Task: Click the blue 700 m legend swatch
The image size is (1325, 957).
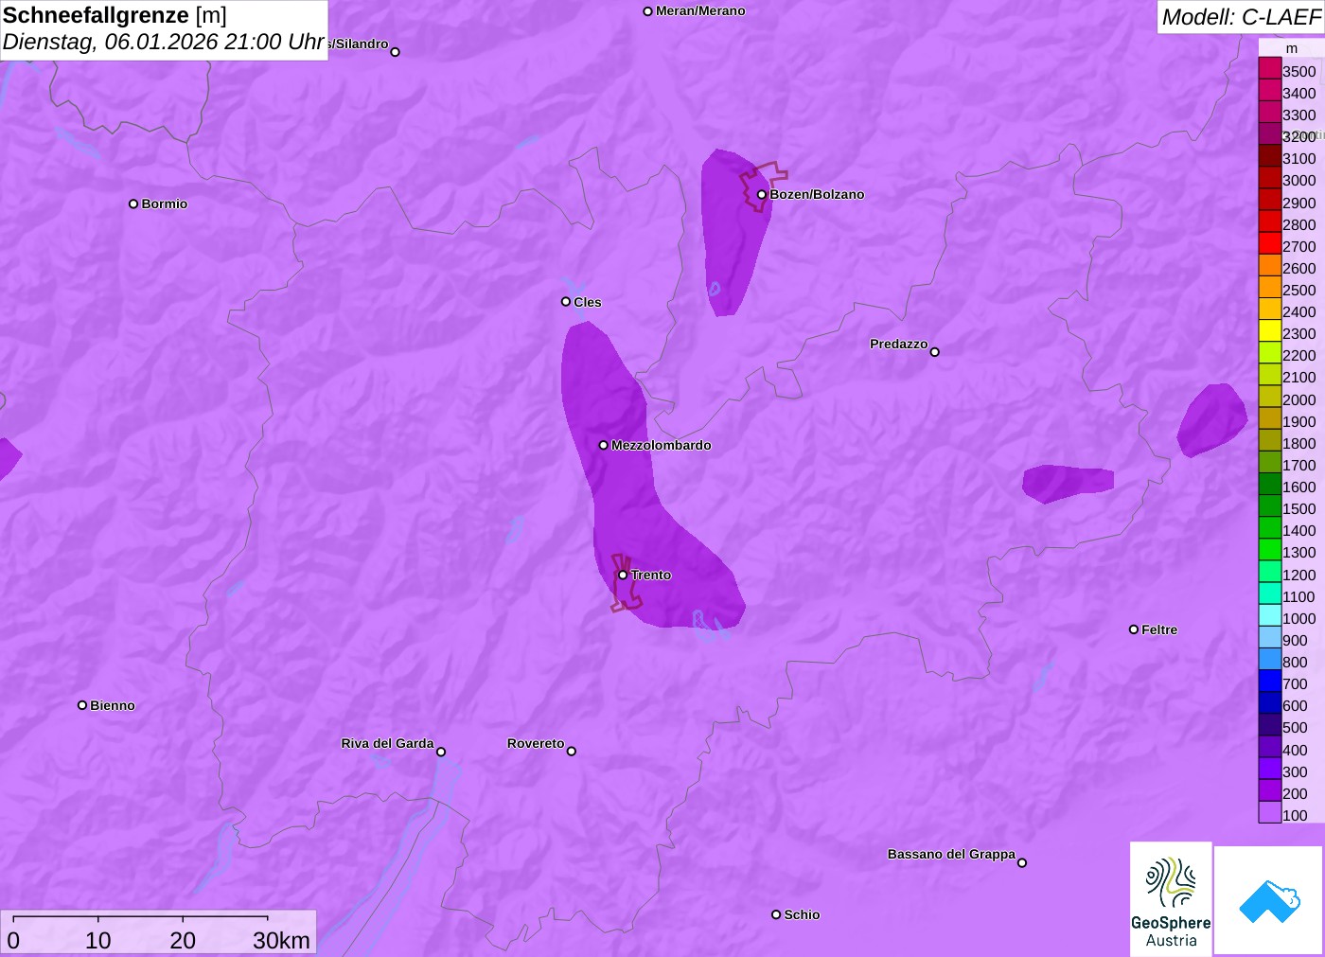Action: click(x=1269, y=681)
